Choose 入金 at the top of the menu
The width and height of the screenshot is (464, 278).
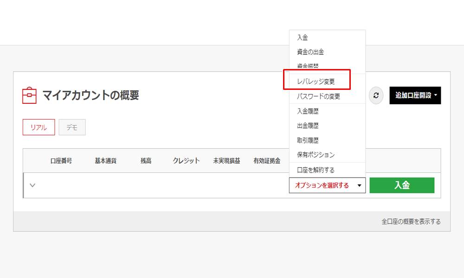303,38
